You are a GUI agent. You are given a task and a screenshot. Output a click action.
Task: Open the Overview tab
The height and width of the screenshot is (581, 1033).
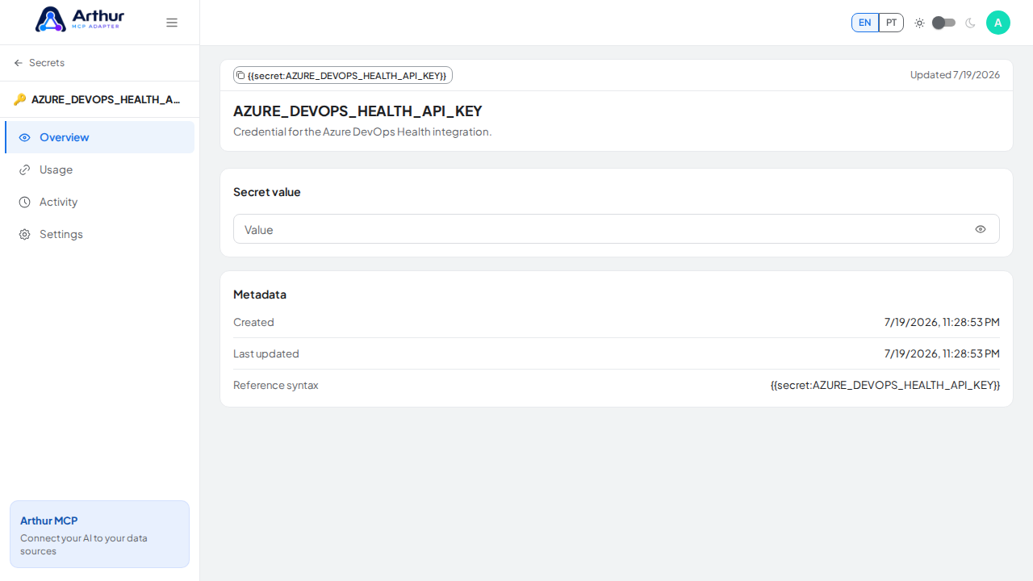coord(100,137)
